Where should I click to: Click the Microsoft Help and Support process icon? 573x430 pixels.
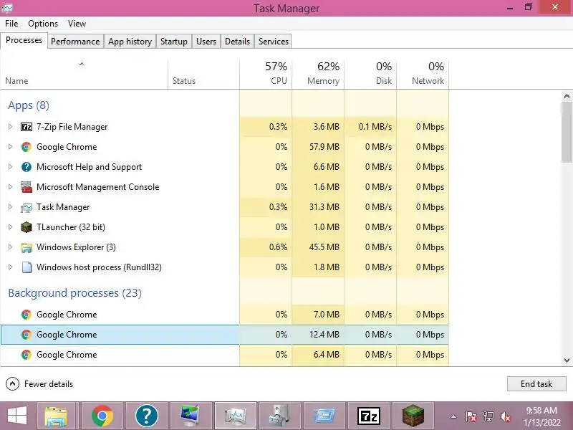tap(27, 167)
